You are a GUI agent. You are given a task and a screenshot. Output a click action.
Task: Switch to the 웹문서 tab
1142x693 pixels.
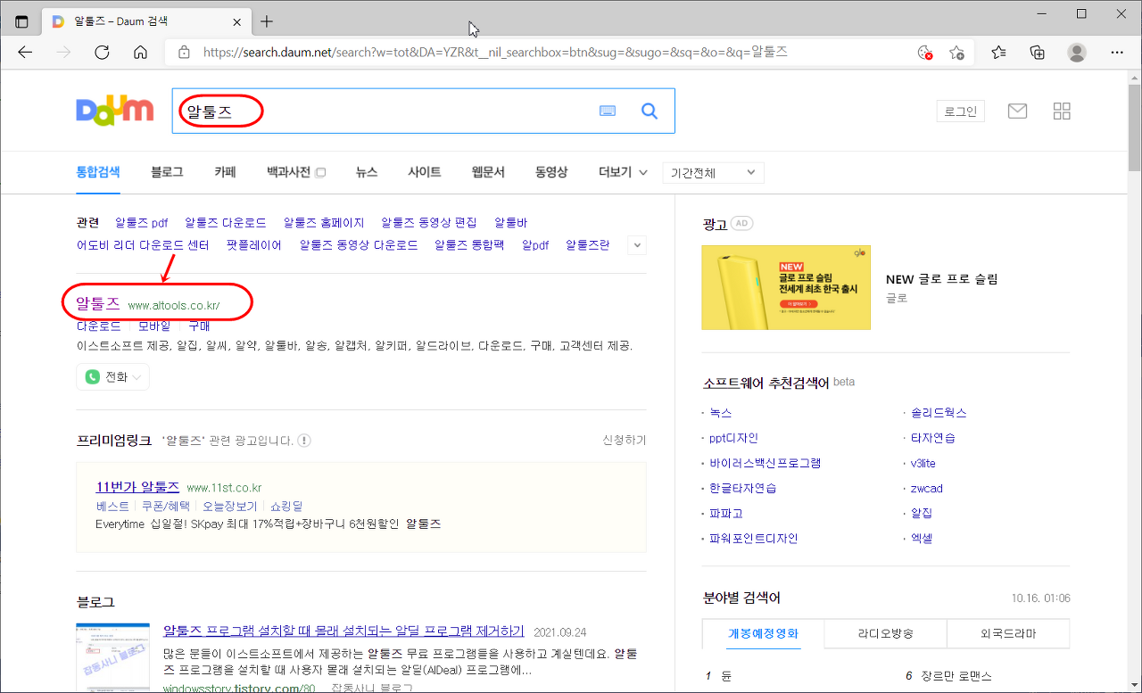(x=488, y=172)
